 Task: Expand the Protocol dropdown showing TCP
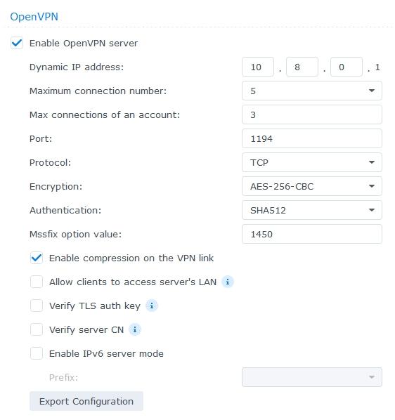click(x=311, y=162)
